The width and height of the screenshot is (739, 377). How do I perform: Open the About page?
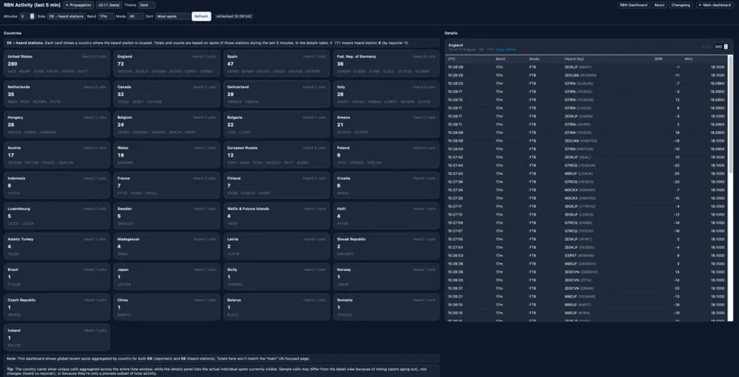click(659, 4)
